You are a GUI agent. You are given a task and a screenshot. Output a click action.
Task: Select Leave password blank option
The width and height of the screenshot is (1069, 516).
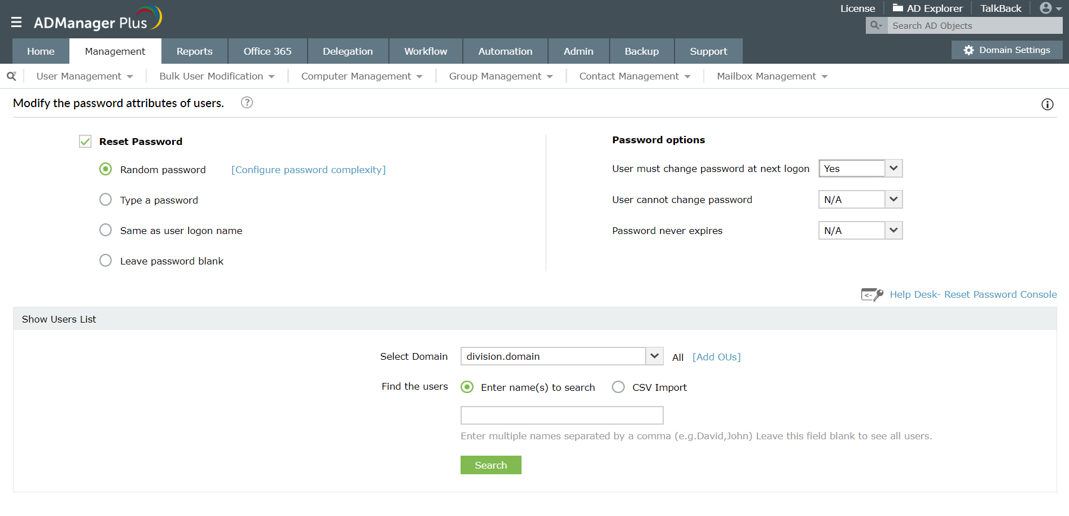[x=106, y=261]
